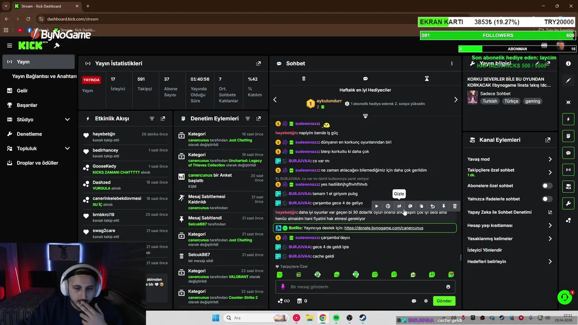Click the chat panel vertical scrollbar
578x325 pixels.
pyautogui.click(x=461, y=257)
